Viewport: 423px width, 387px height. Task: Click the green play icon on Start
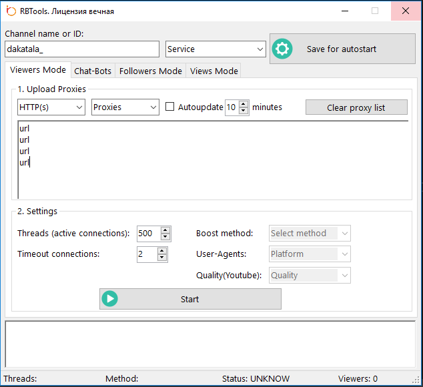pyautogui.click(x=109, y=299)
